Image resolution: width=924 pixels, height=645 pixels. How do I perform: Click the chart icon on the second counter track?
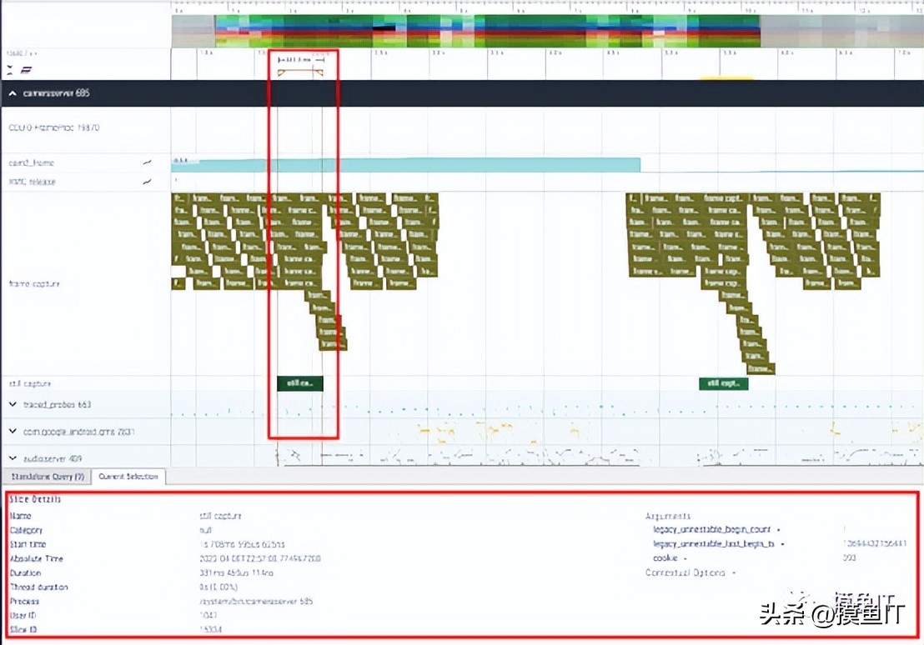[x=147, y=182]
